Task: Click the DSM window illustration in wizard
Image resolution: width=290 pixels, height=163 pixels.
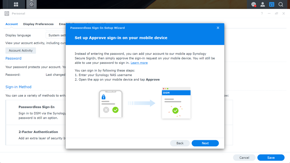Action: point(176,103)
